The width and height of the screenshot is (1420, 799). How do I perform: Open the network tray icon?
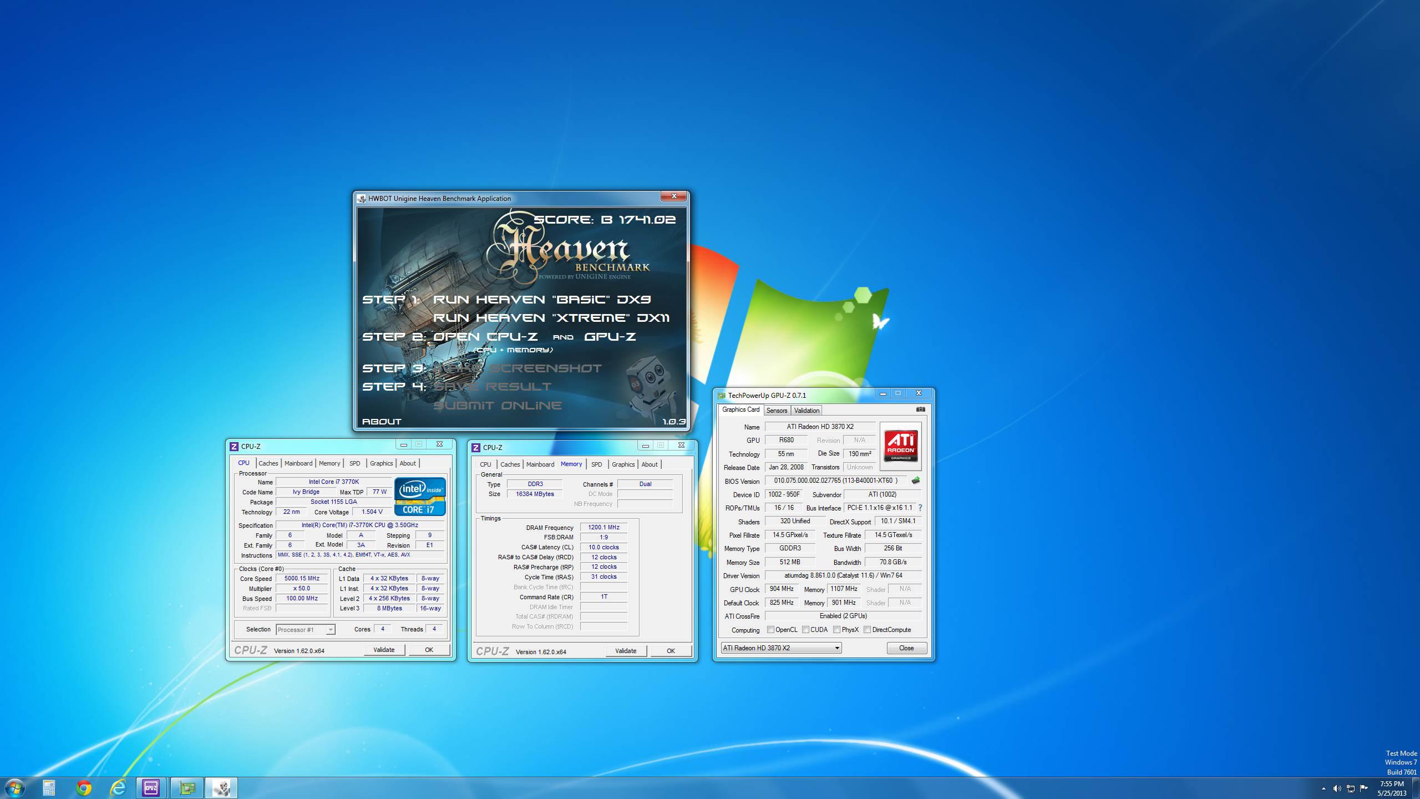(1351, 788)
